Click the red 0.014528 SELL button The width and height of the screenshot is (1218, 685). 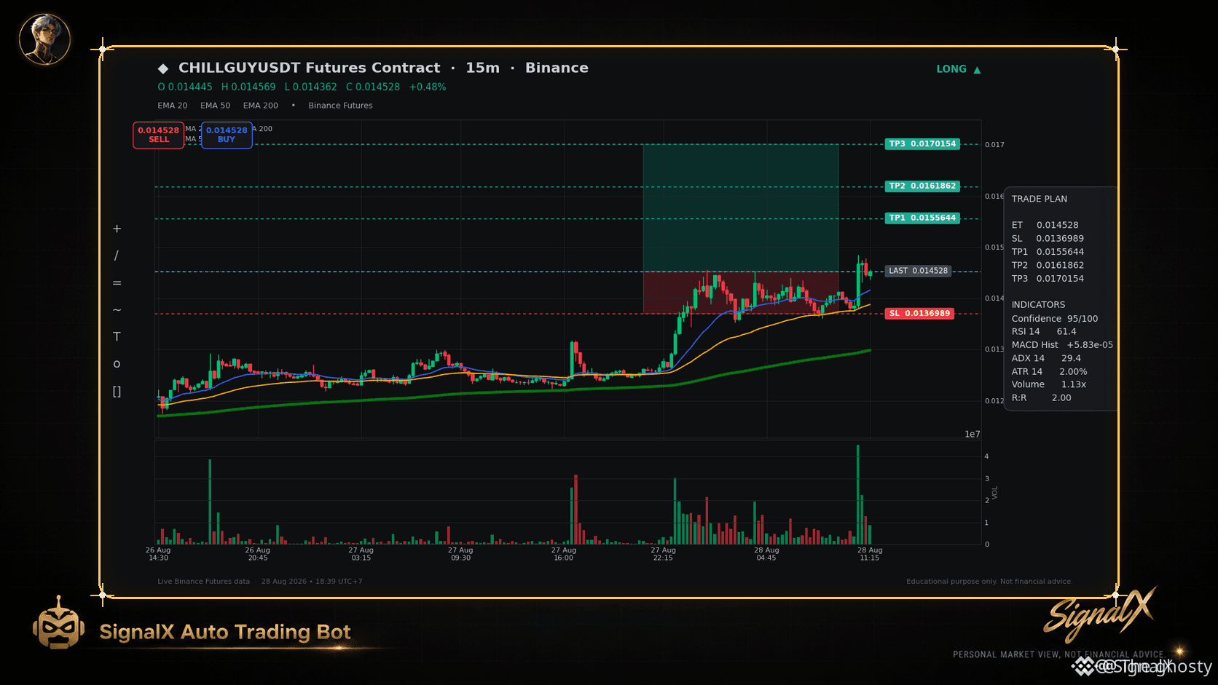[158, 135]
